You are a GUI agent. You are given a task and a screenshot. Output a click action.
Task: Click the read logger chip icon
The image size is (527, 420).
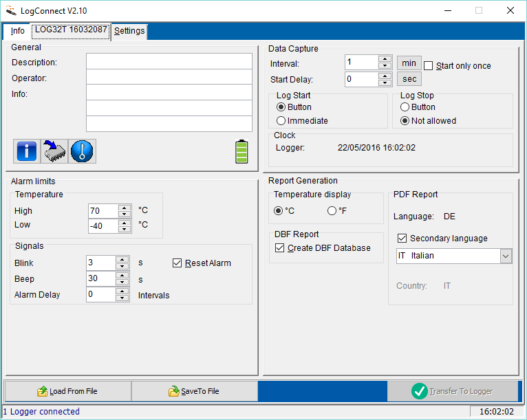pyautogui.click(x=54, y=151)
